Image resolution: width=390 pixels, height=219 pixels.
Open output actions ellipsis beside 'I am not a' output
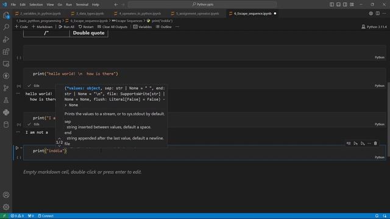click(x=18, y=132)
